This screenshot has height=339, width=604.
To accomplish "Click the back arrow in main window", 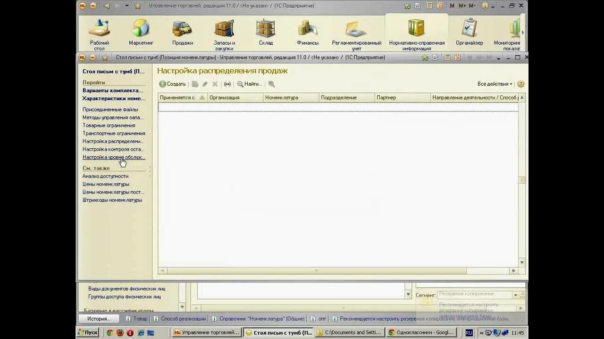I will pyautogui.click(x=106, y=6).
